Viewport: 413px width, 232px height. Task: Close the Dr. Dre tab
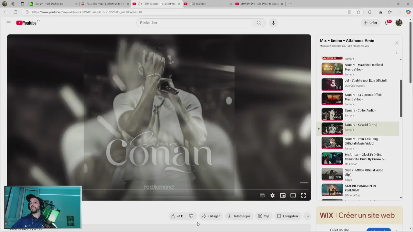(282, 4)
